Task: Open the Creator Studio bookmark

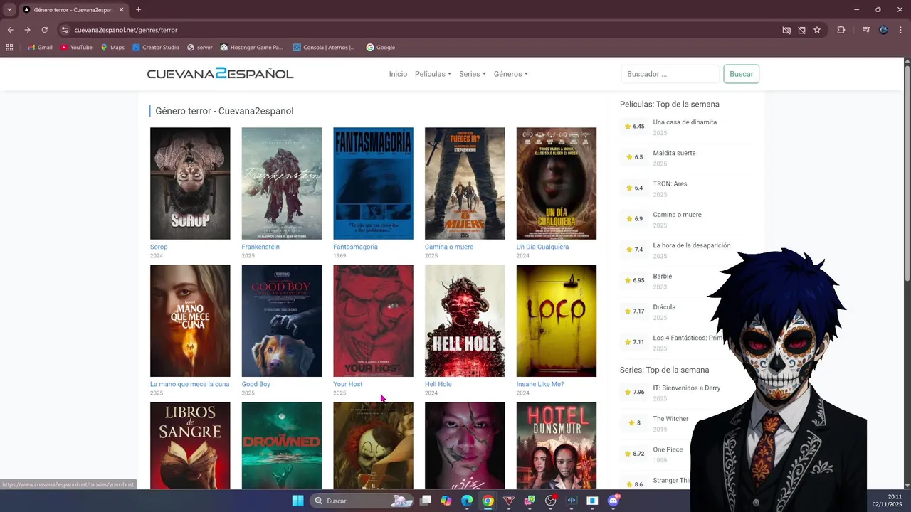Action: [156, 48]
